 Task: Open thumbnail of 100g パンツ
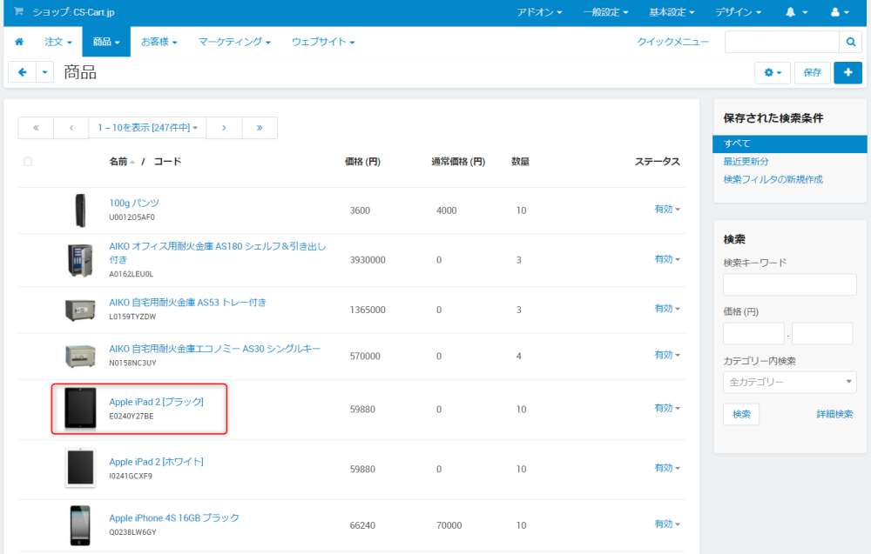(x=80, y=210)
